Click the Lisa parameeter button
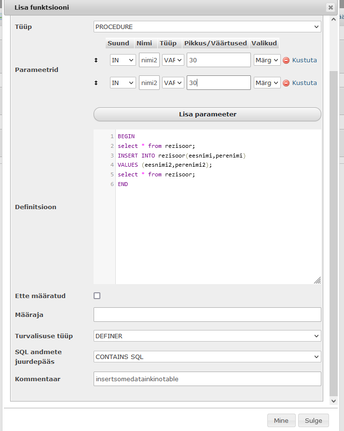This screenshot has width=344, height=431. point(207,115)
